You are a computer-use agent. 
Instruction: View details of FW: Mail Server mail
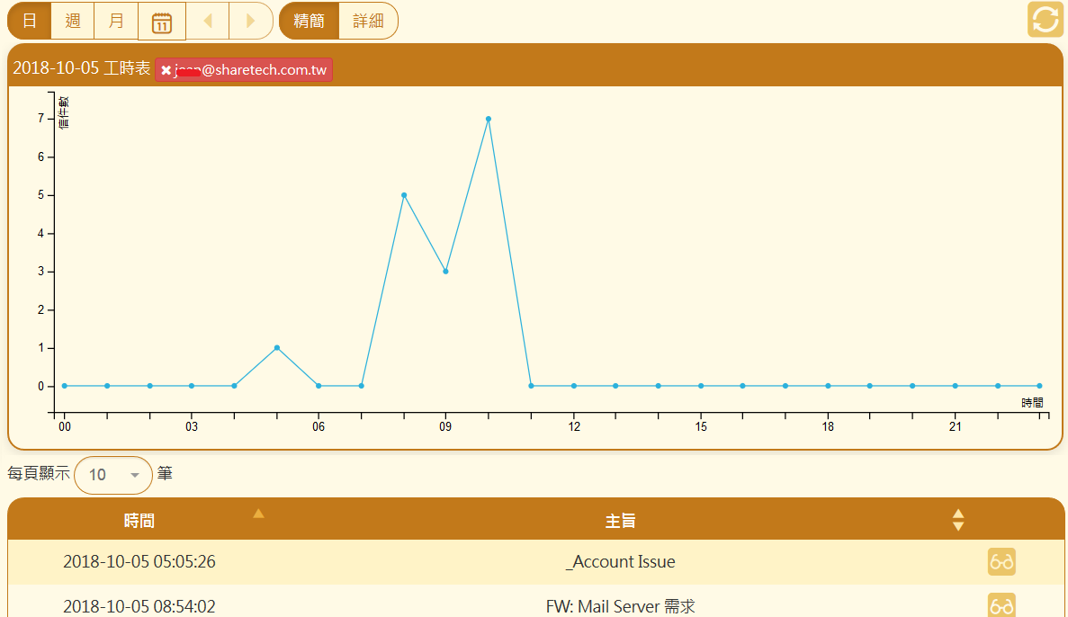[x=1001, y=605]
